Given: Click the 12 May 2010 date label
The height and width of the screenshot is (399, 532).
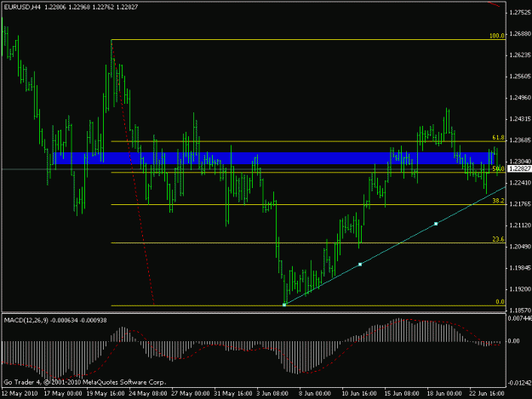Looking at the screenshot, I should 20,394.
